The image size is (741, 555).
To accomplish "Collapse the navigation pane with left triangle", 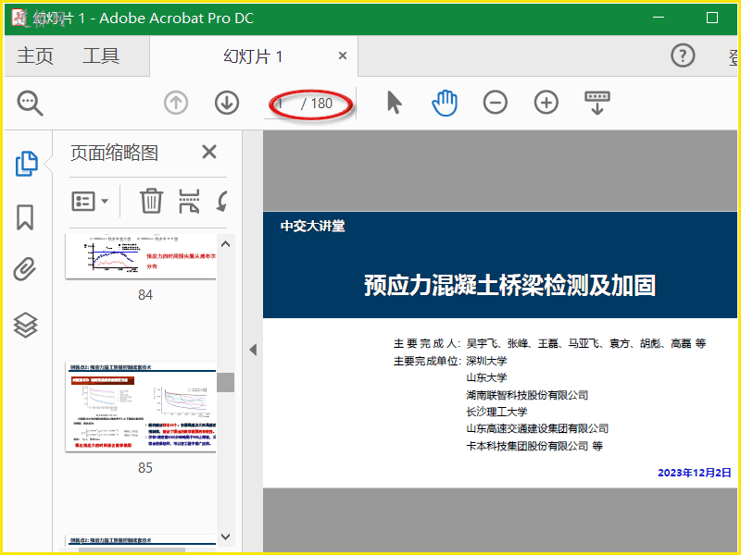I will click(253, 350).
